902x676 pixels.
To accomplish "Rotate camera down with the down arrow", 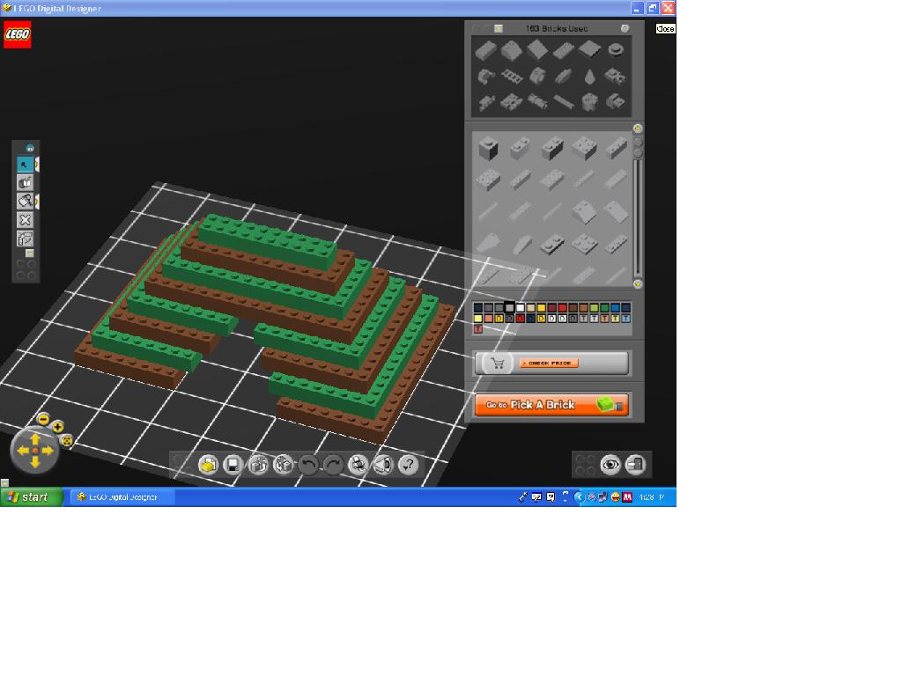I will (x=35, y=462).
